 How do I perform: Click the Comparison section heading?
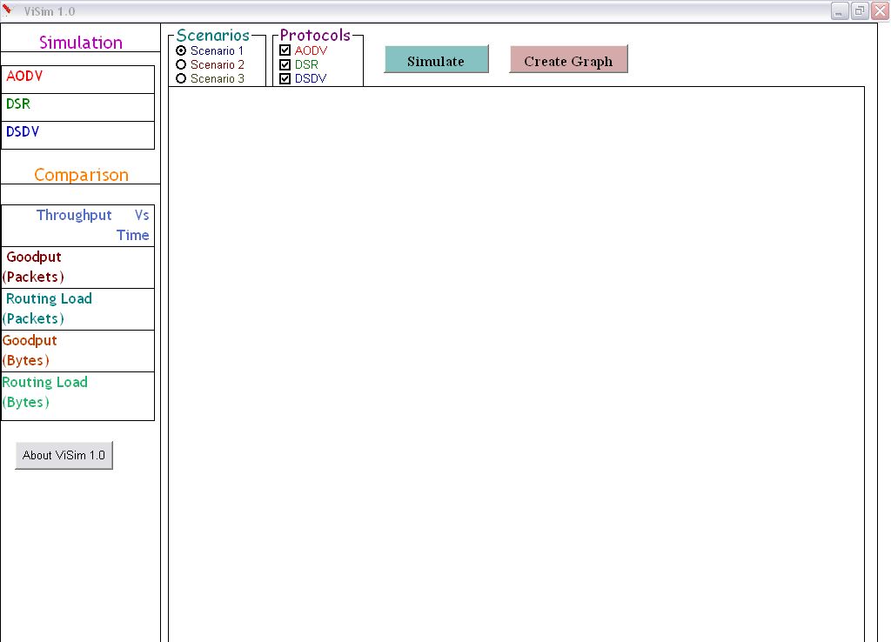[x=81, y=175]
